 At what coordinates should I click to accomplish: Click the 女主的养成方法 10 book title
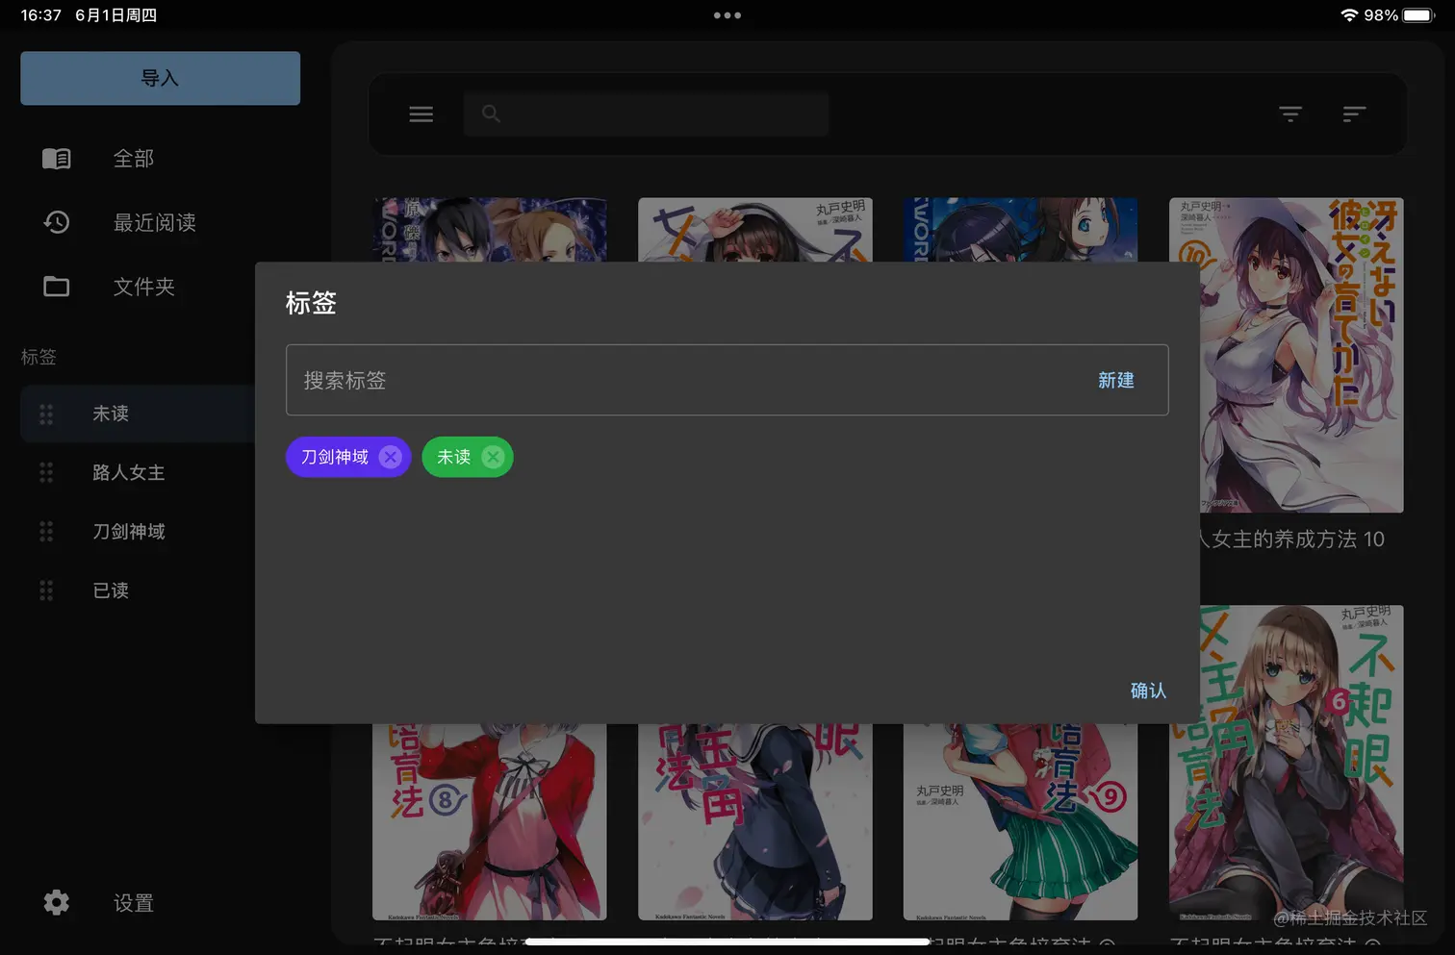coord(1292,540)
